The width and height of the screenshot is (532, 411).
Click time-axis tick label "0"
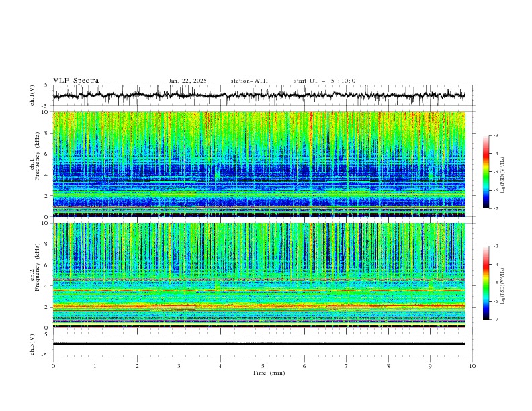(53, 366)
